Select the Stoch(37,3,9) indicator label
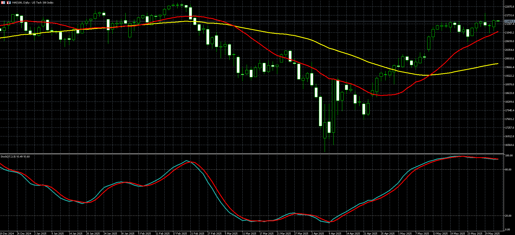515x235 pixels. pos(15,157)
